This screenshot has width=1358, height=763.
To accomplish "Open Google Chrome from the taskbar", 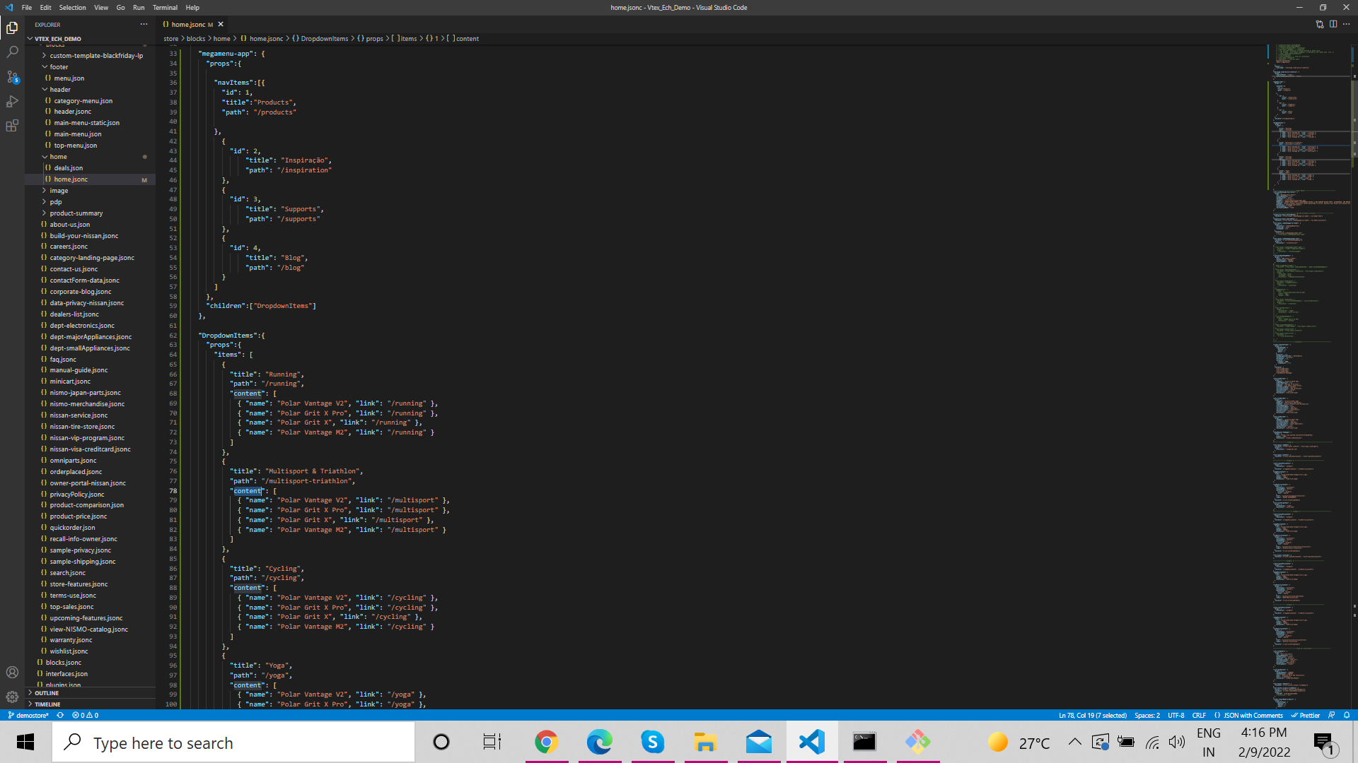I will coord(546,742).
